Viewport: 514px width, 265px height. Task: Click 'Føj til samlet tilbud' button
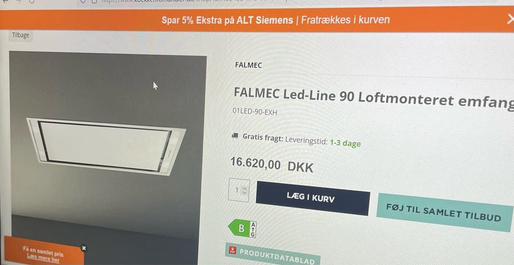[444, 212]
